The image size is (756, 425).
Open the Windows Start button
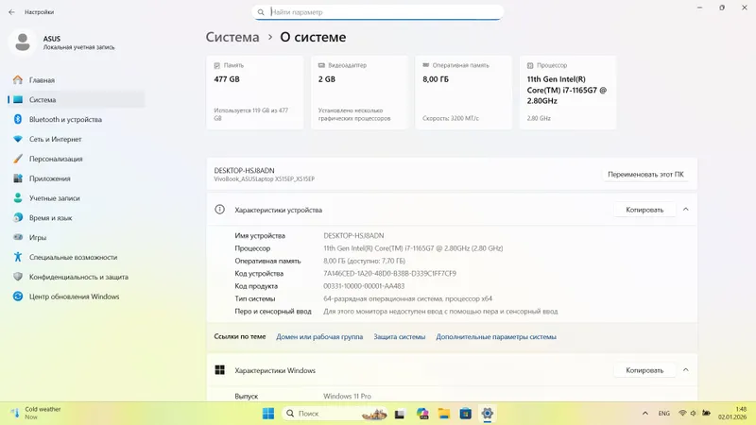tap(268, 414)
